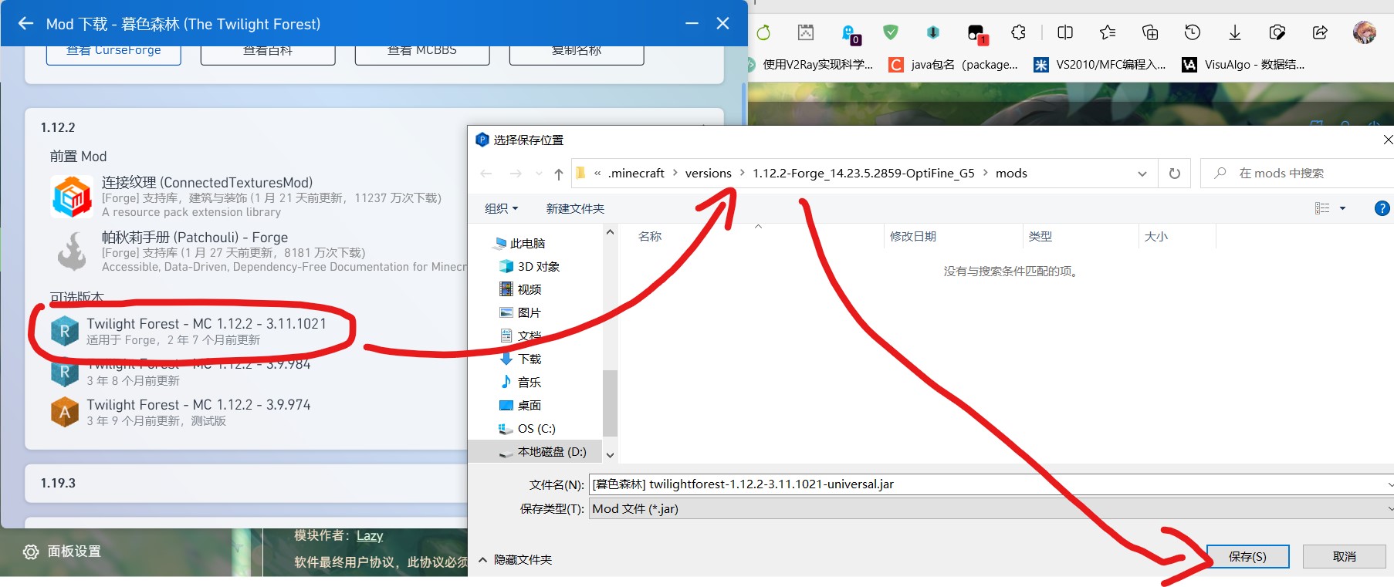Open browser profile avatar

pyautogui.click(x=1364, y=32)
